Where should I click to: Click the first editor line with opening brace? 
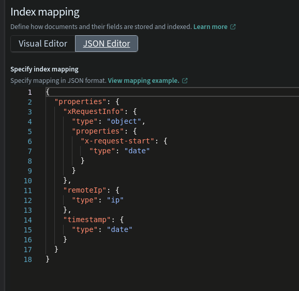click(172, 92)
